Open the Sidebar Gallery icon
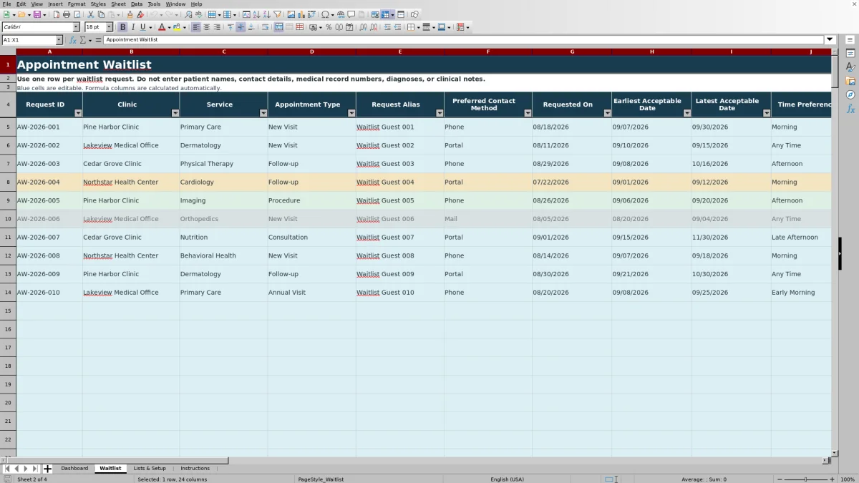 pos(850,81)
